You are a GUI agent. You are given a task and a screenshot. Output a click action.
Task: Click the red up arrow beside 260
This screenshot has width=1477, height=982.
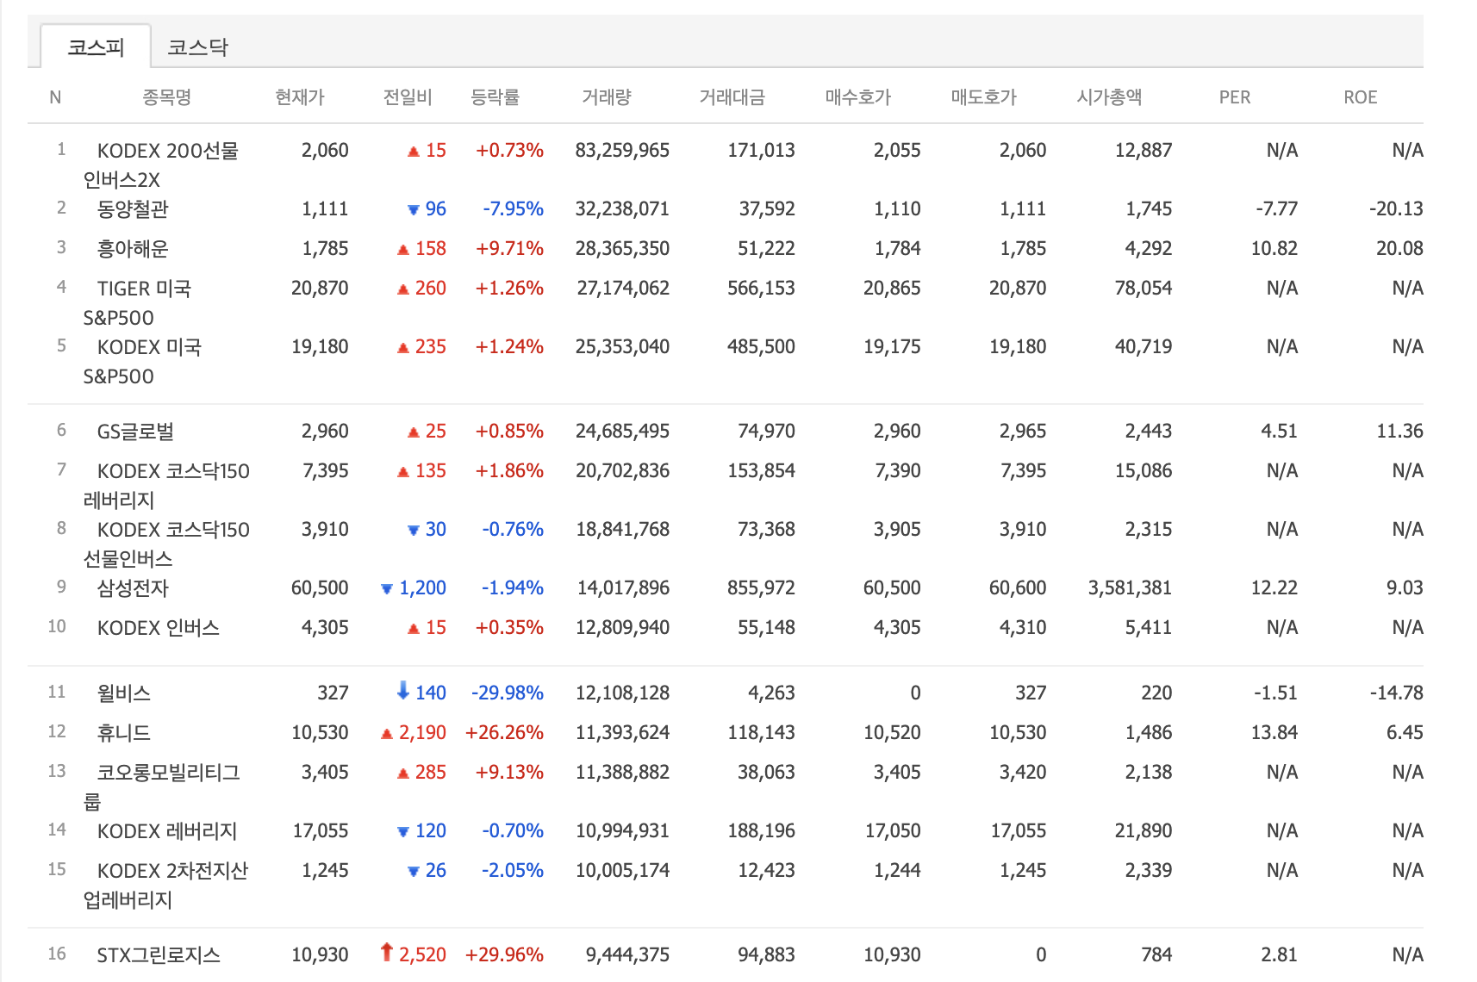tap(403, 289)
